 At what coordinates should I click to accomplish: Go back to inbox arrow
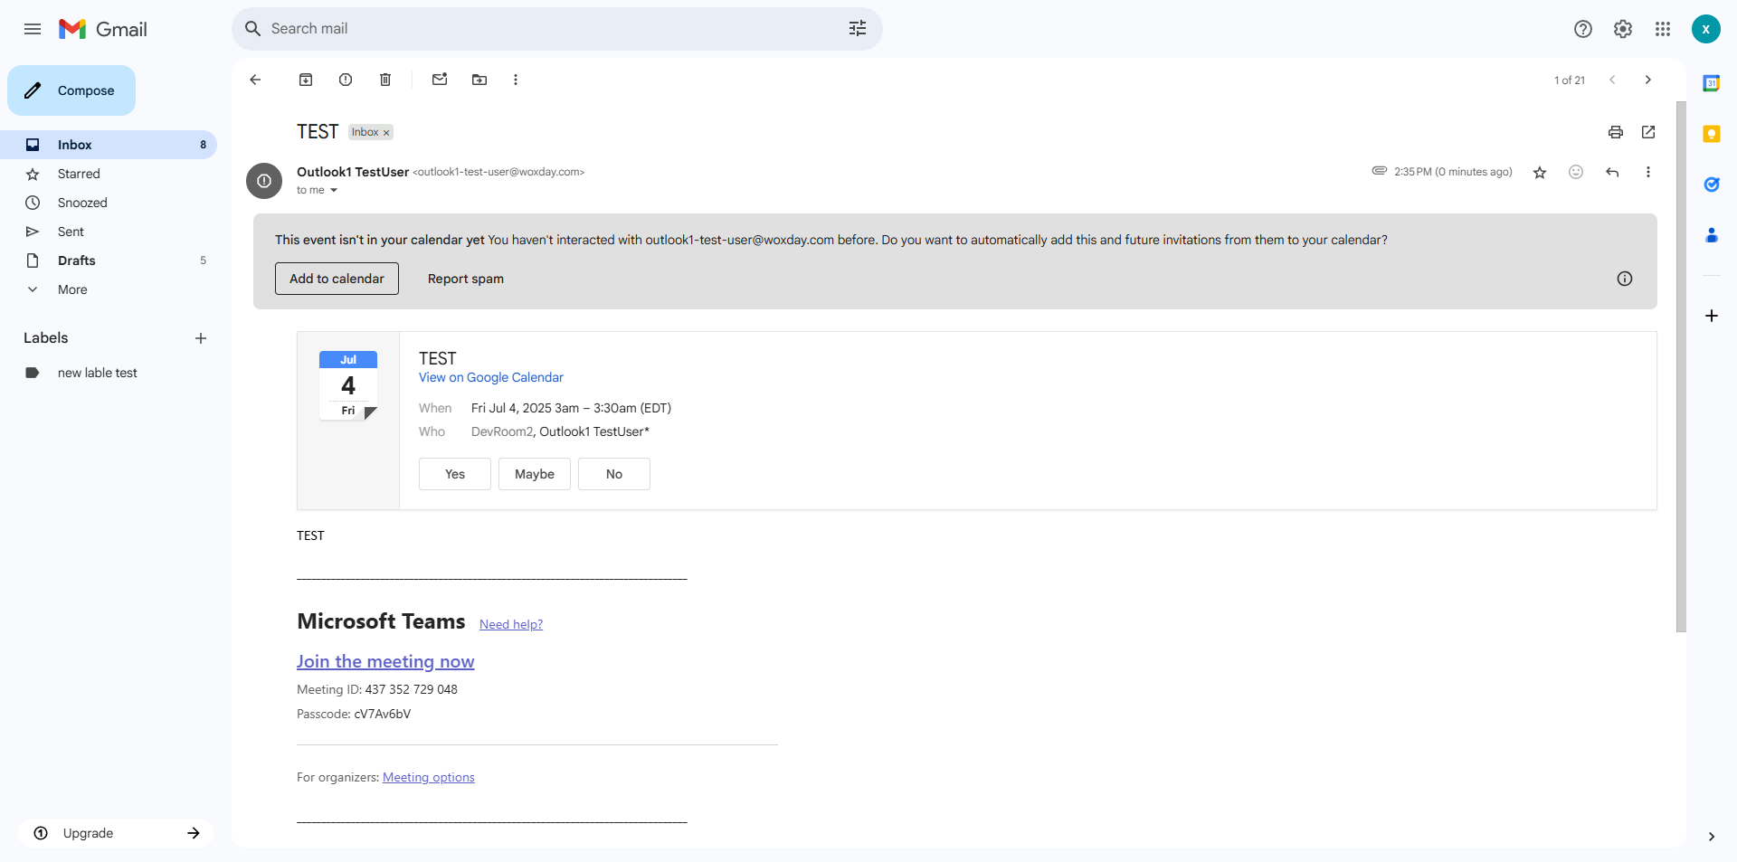point(255,80)
